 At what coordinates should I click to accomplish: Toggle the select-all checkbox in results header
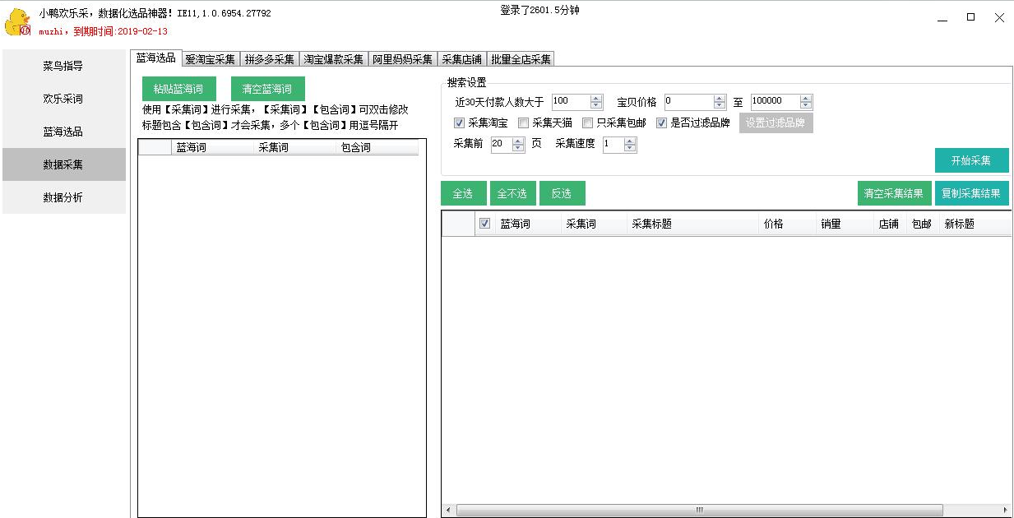click(x=485, y=224)
